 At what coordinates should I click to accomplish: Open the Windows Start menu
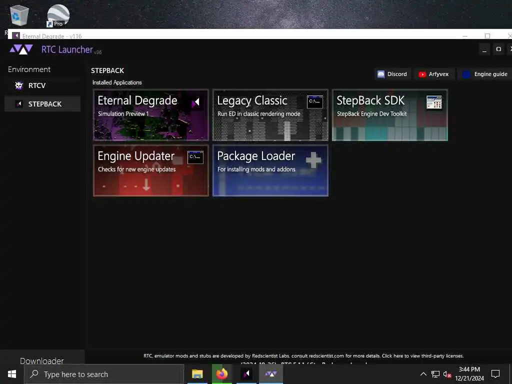coord(12,374)
